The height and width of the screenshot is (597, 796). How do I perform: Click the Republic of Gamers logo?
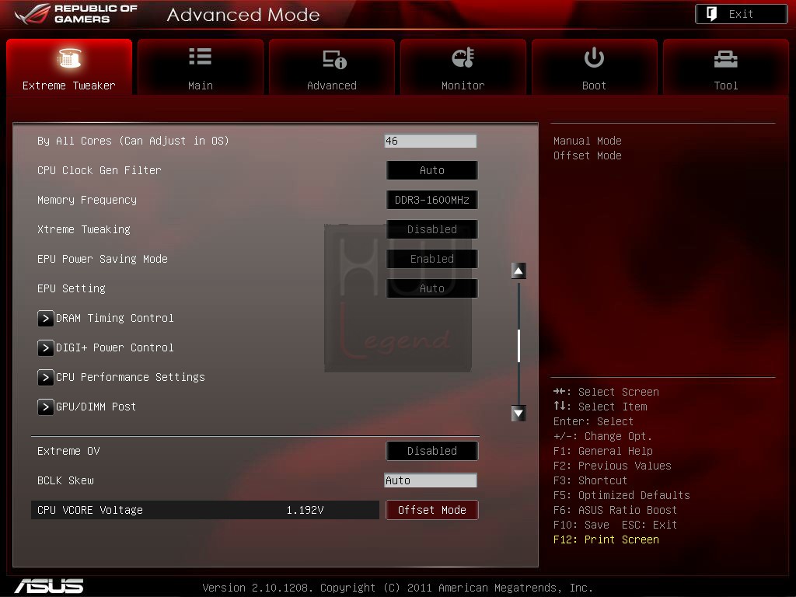coord(76,14)
